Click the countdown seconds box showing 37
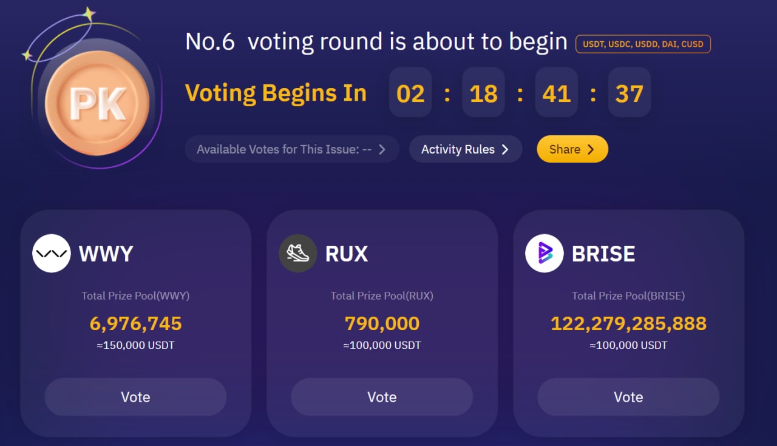777x446 pixels. 629,93
